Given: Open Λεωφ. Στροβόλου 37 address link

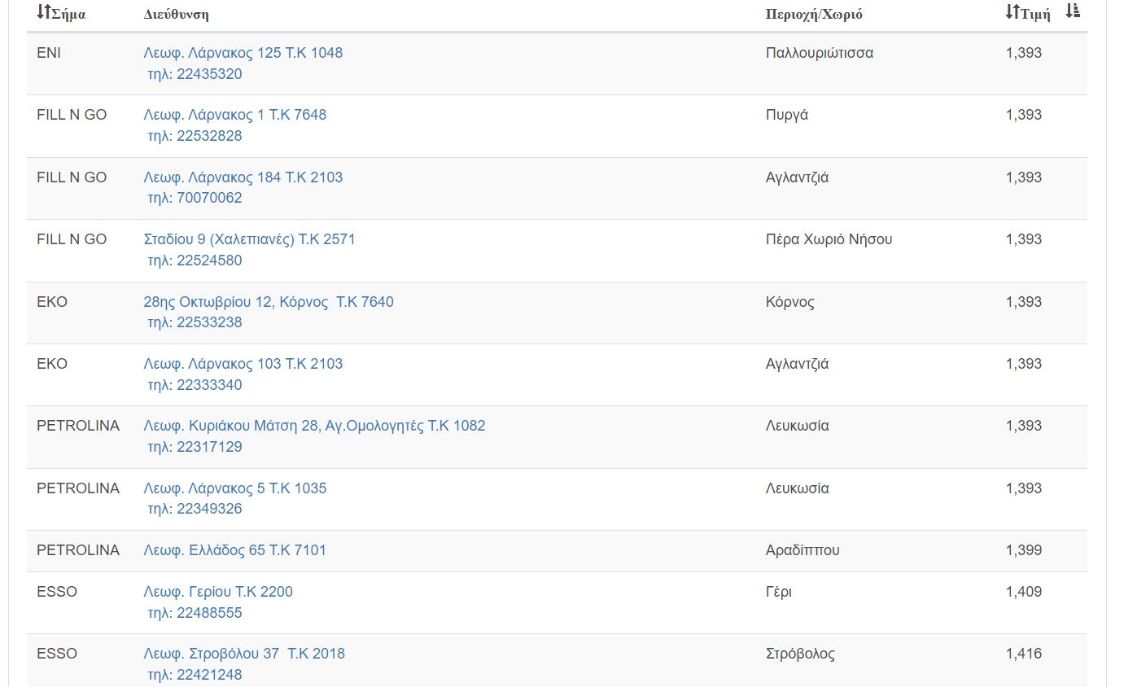Looking at the screenshot, I should pos(244,654).
